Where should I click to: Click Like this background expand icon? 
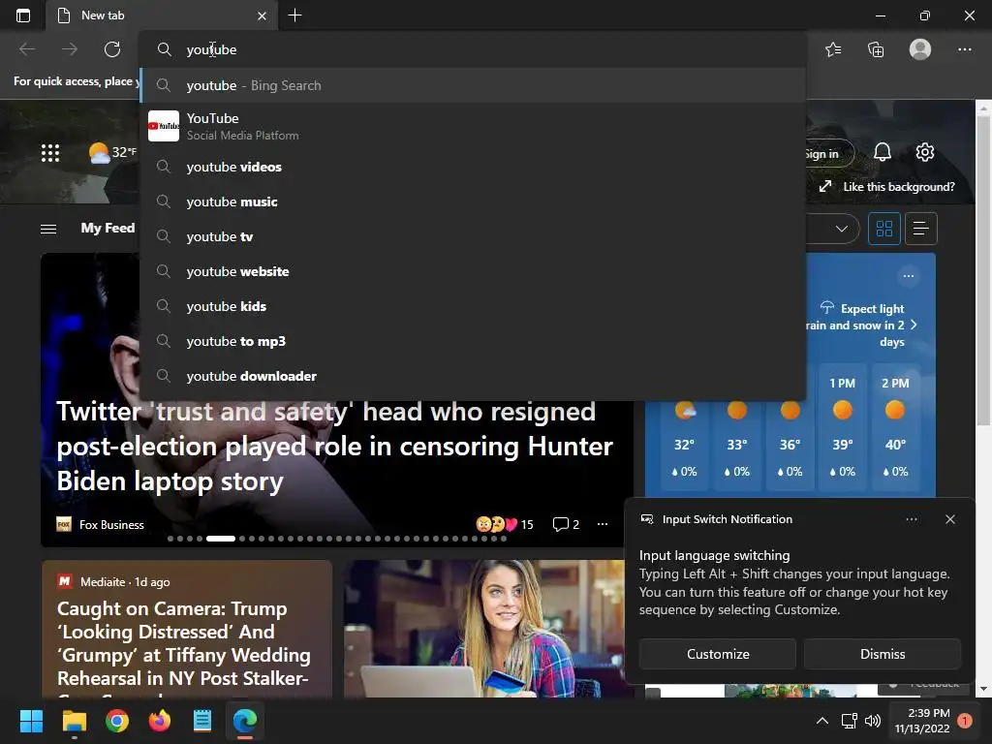point(825,187)
